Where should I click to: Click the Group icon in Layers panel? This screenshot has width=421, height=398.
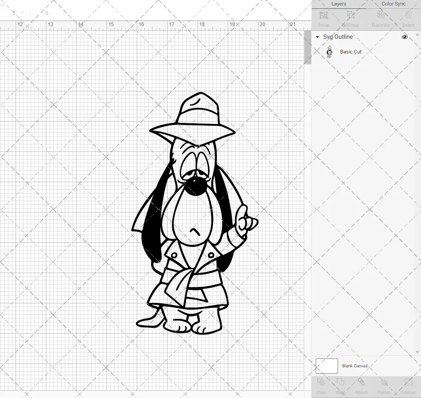pyautogui.click(x=323, y=19)
